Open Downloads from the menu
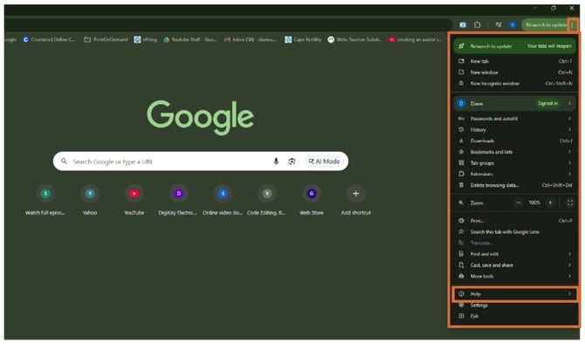 click(x=515, y=141)
